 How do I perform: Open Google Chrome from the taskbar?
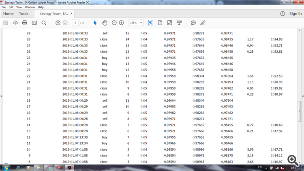coord(49,168)
